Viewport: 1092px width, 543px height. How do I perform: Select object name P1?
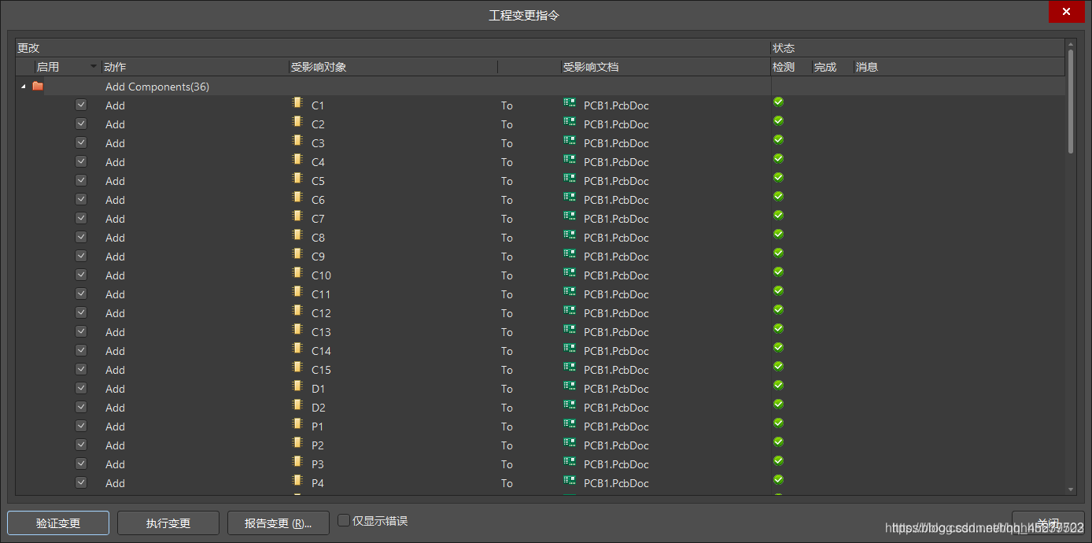pyautogui.click(x=318, y=427)
